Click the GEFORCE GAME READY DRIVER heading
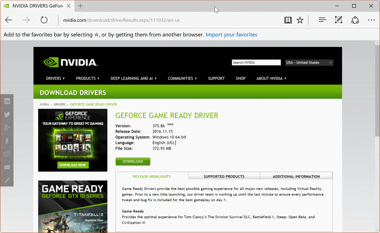Screen dimensions: 380x233 click(167, 116)
